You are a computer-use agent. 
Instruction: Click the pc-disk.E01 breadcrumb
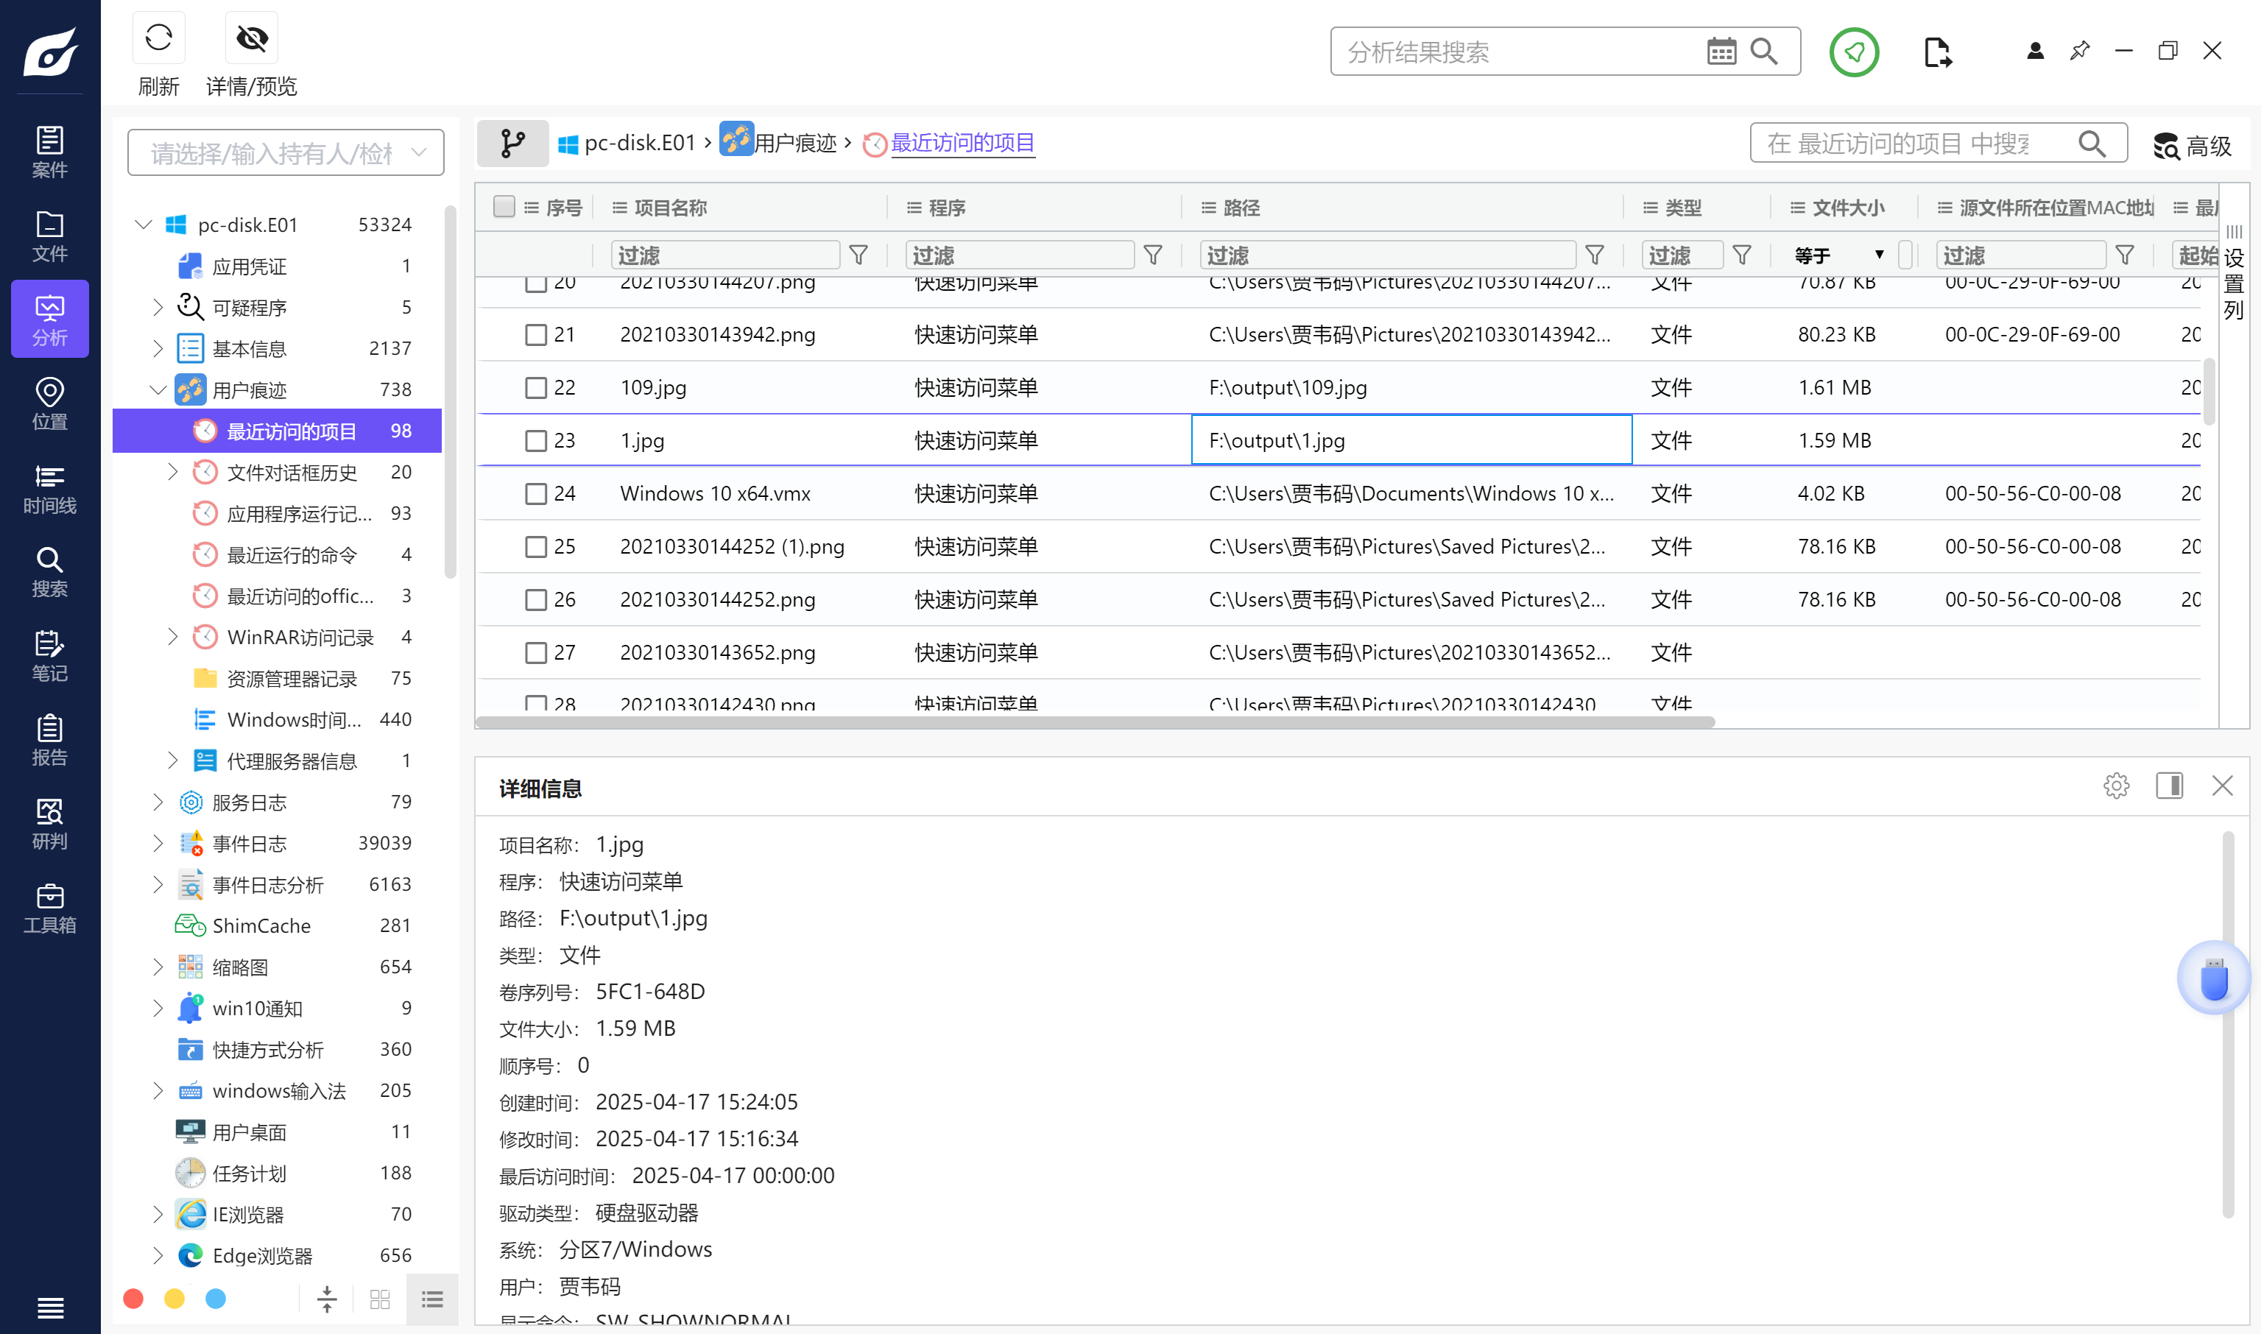(627, 143)
